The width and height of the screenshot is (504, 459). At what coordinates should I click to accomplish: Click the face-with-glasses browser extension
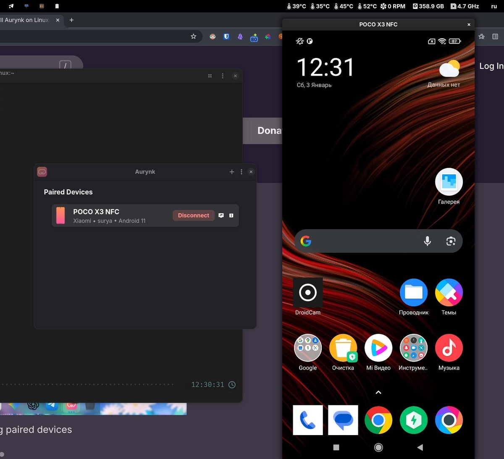(213, 37)
